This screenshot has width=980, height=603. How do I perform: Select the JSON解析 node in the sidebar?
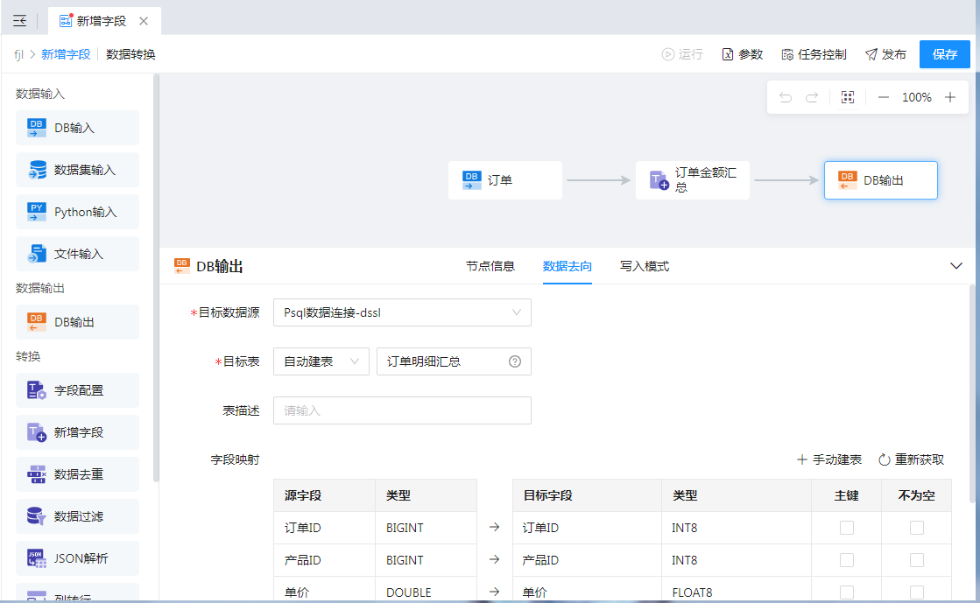pyautogui.click(x=77, y=558)
